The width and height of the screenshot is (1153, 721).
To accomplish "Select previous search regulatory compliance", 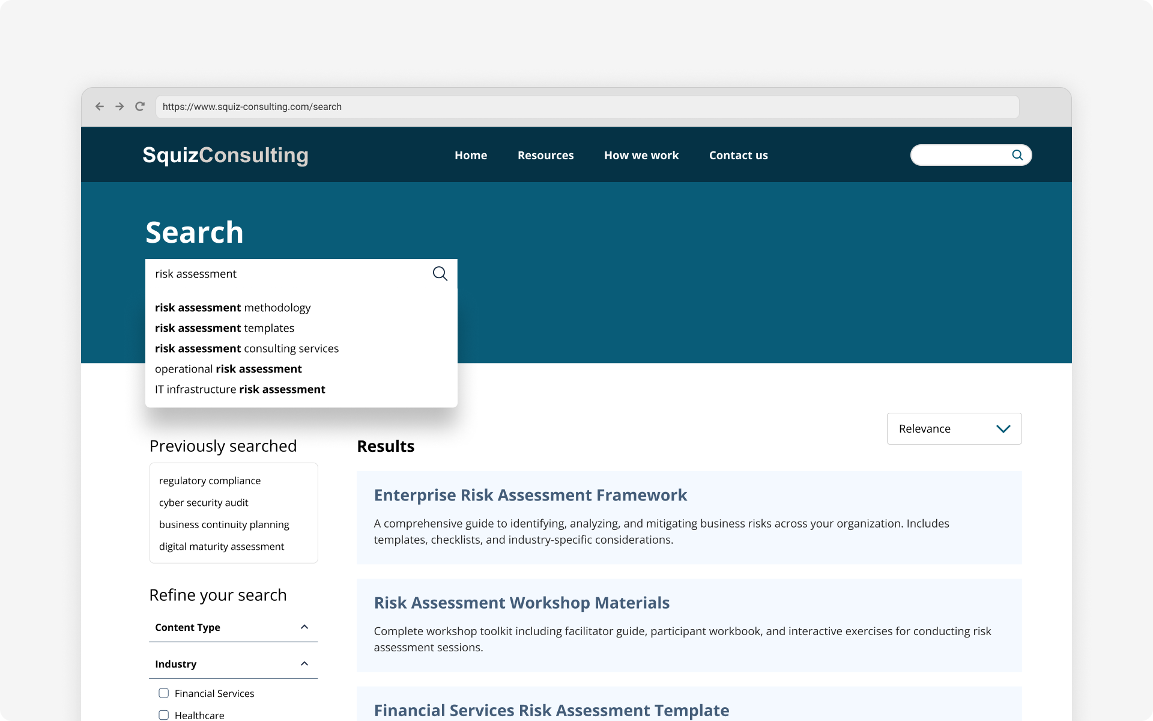I will click(x=210, y=481).
